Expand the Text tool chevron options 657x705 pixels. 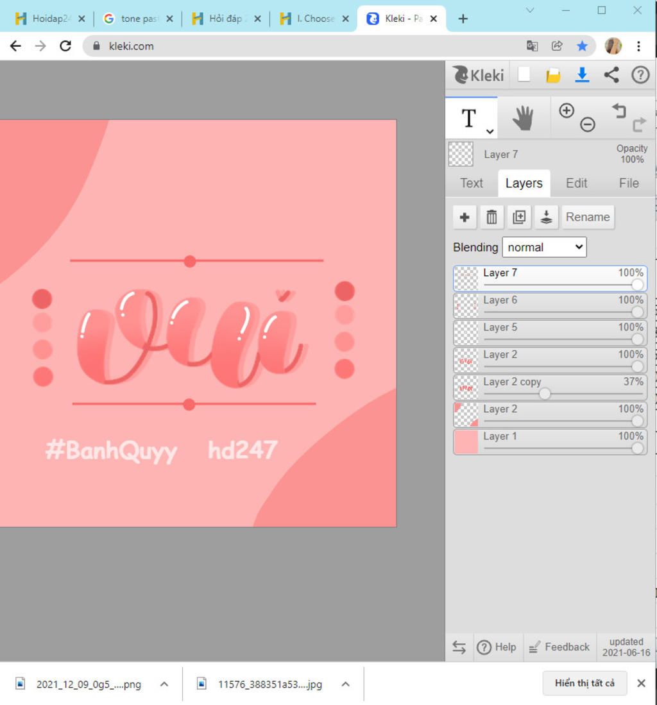(490, 132)
